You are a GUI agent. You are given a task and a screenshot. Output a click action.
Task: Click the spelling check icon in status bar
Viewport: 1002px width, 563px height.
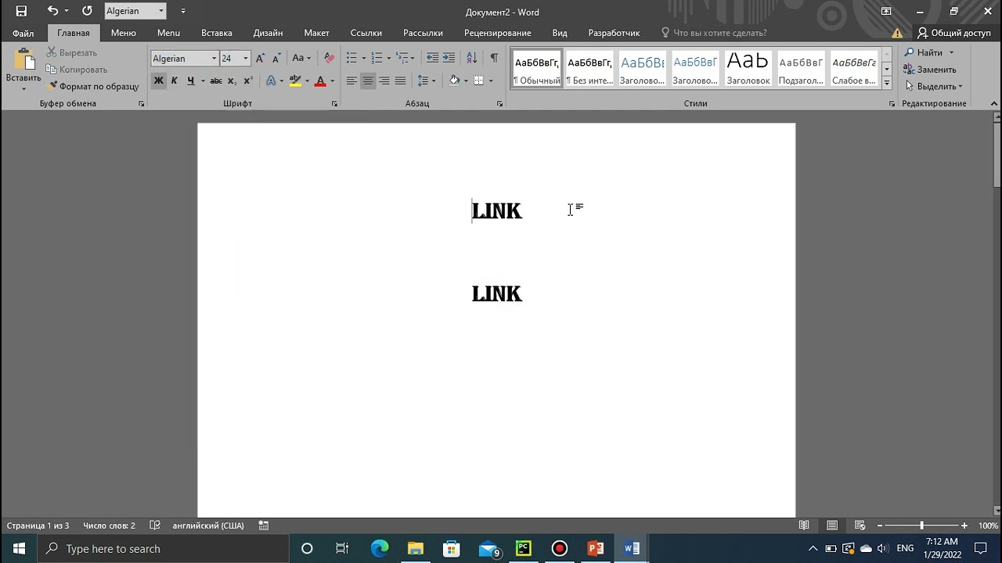[155, 525]
